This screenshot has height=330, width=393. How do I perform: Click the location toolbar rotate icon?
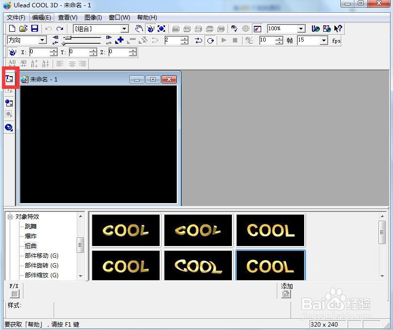12,52
